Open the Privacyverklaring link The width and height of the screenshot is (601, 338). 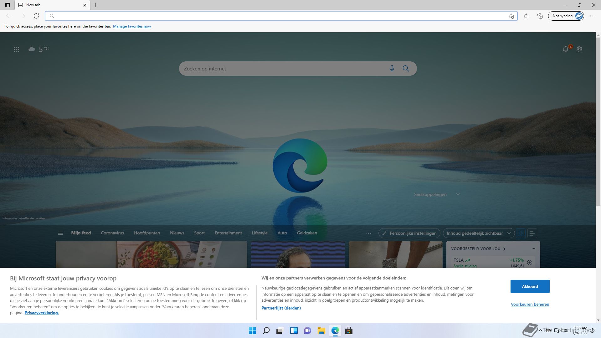tap(42, 313)
